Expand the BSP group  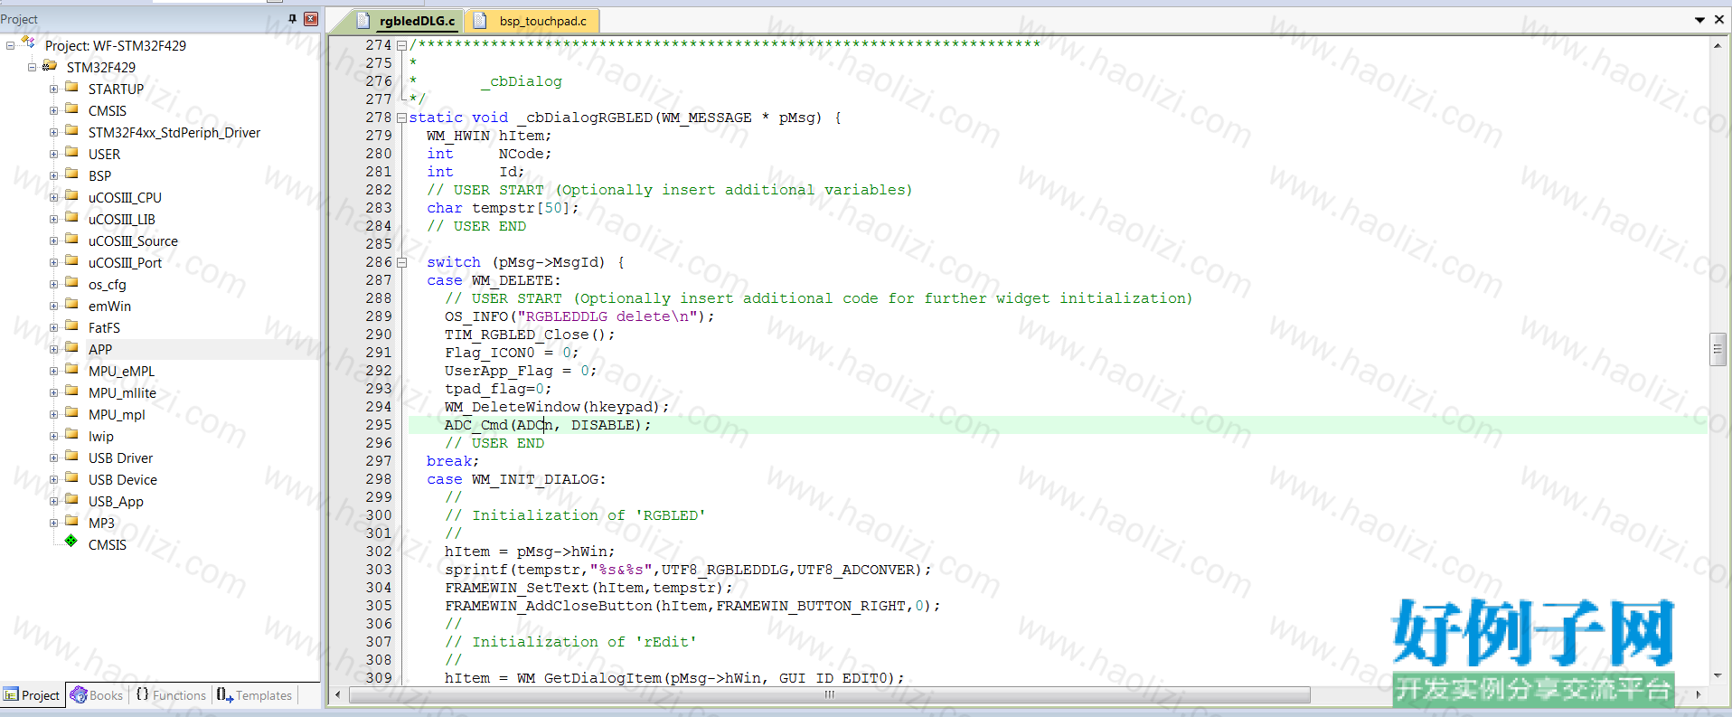tap(53, 175)
